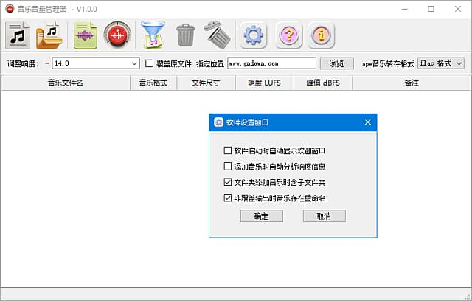Screen dimensions: 472x301
Task: Start loudness adjustment with red round icon
Action: click(117, 35)
